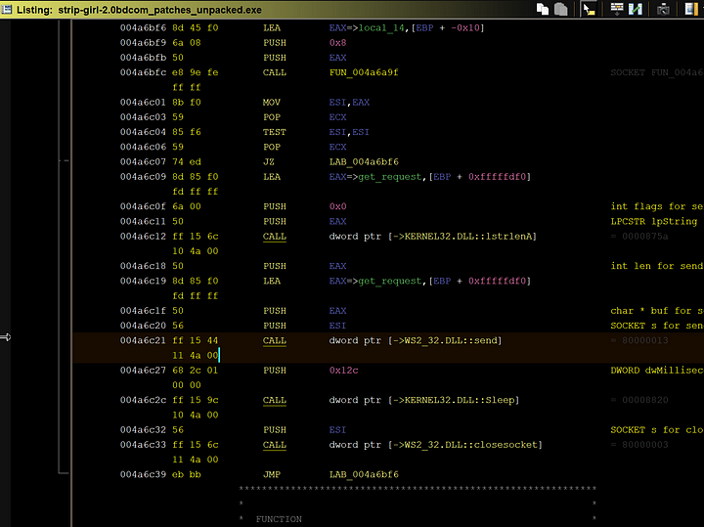Click address 004a6bfc of the CALL row
704x527 pixels.
[x=143, y=72]
